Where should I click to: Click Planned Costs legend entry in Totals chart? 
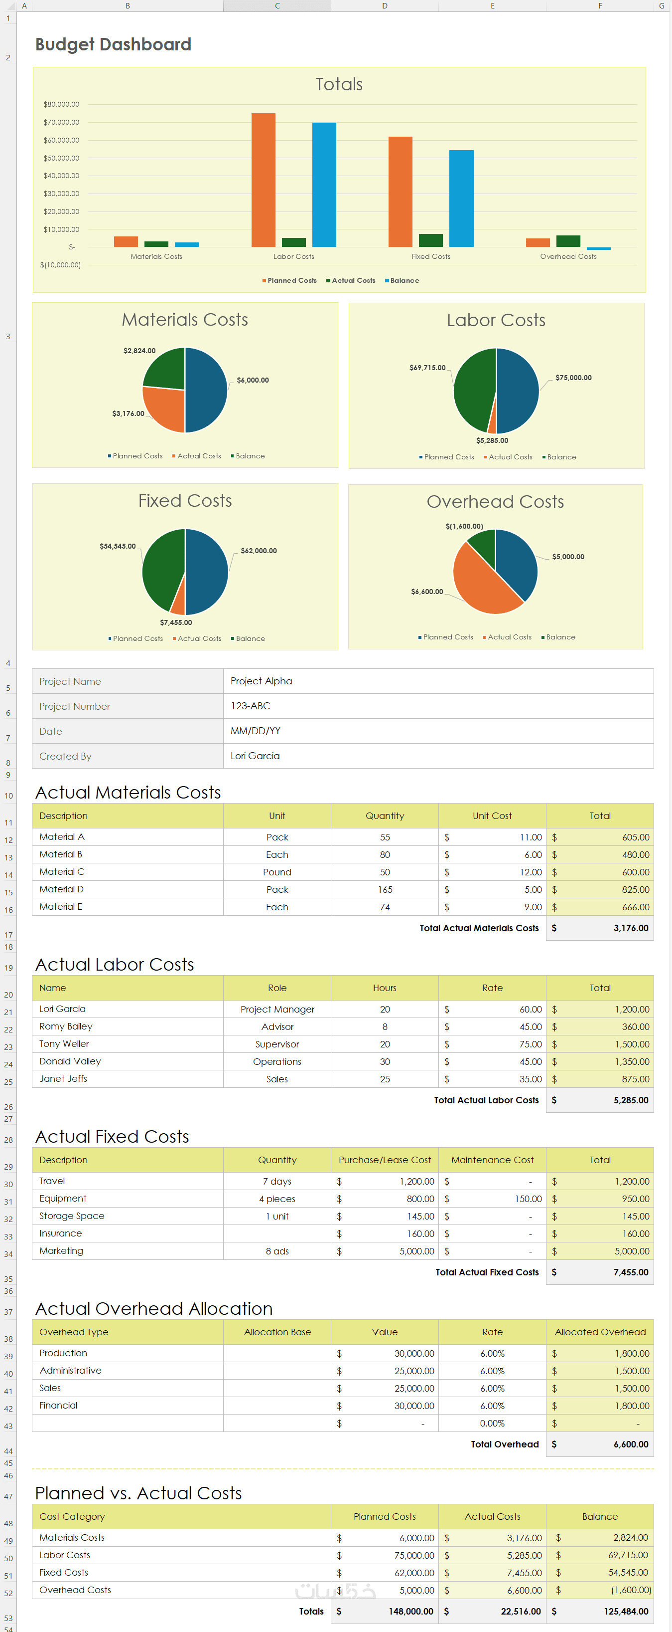(x=290, y=281)
